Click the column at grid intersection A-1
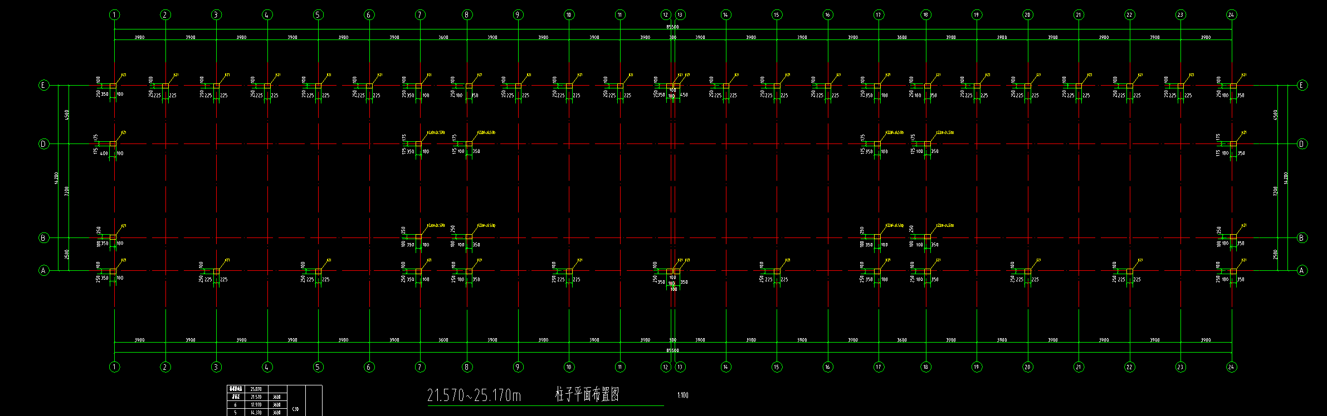Image resolution: width=1327 pixels, height=416 pixels. click(x=113, y=271)
